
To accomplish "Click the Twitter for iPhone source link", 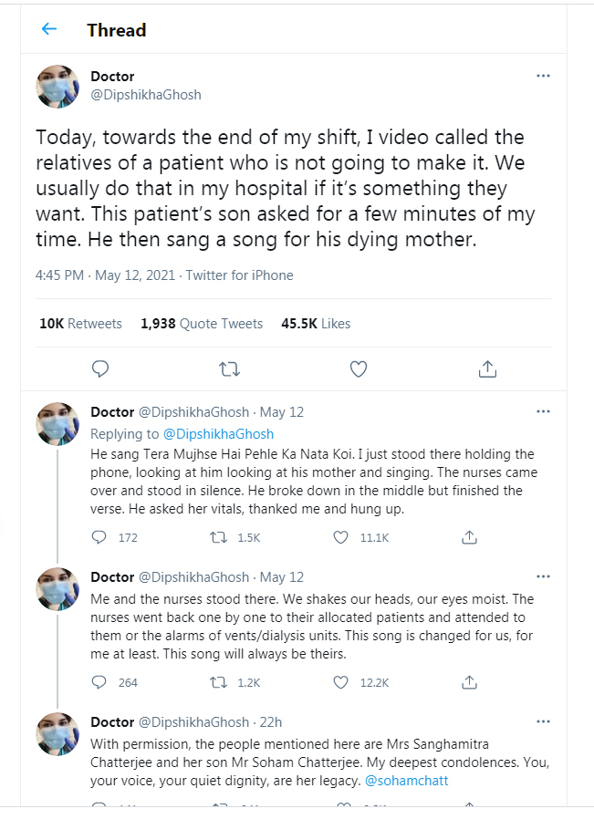I will click(x=240, y=275).
